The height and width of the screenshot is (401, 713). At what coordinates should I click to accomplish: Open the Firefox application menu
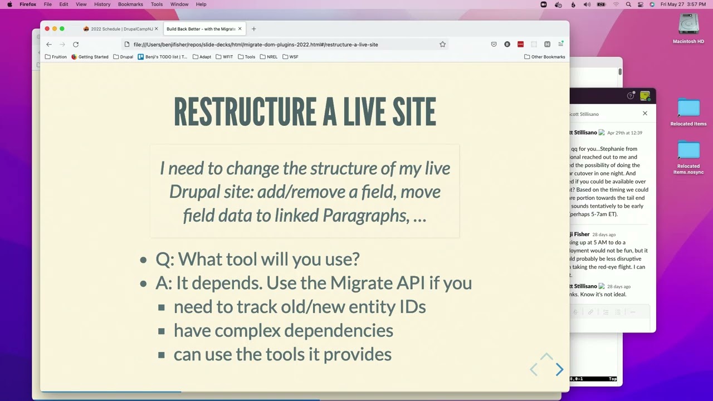[28, 4]
